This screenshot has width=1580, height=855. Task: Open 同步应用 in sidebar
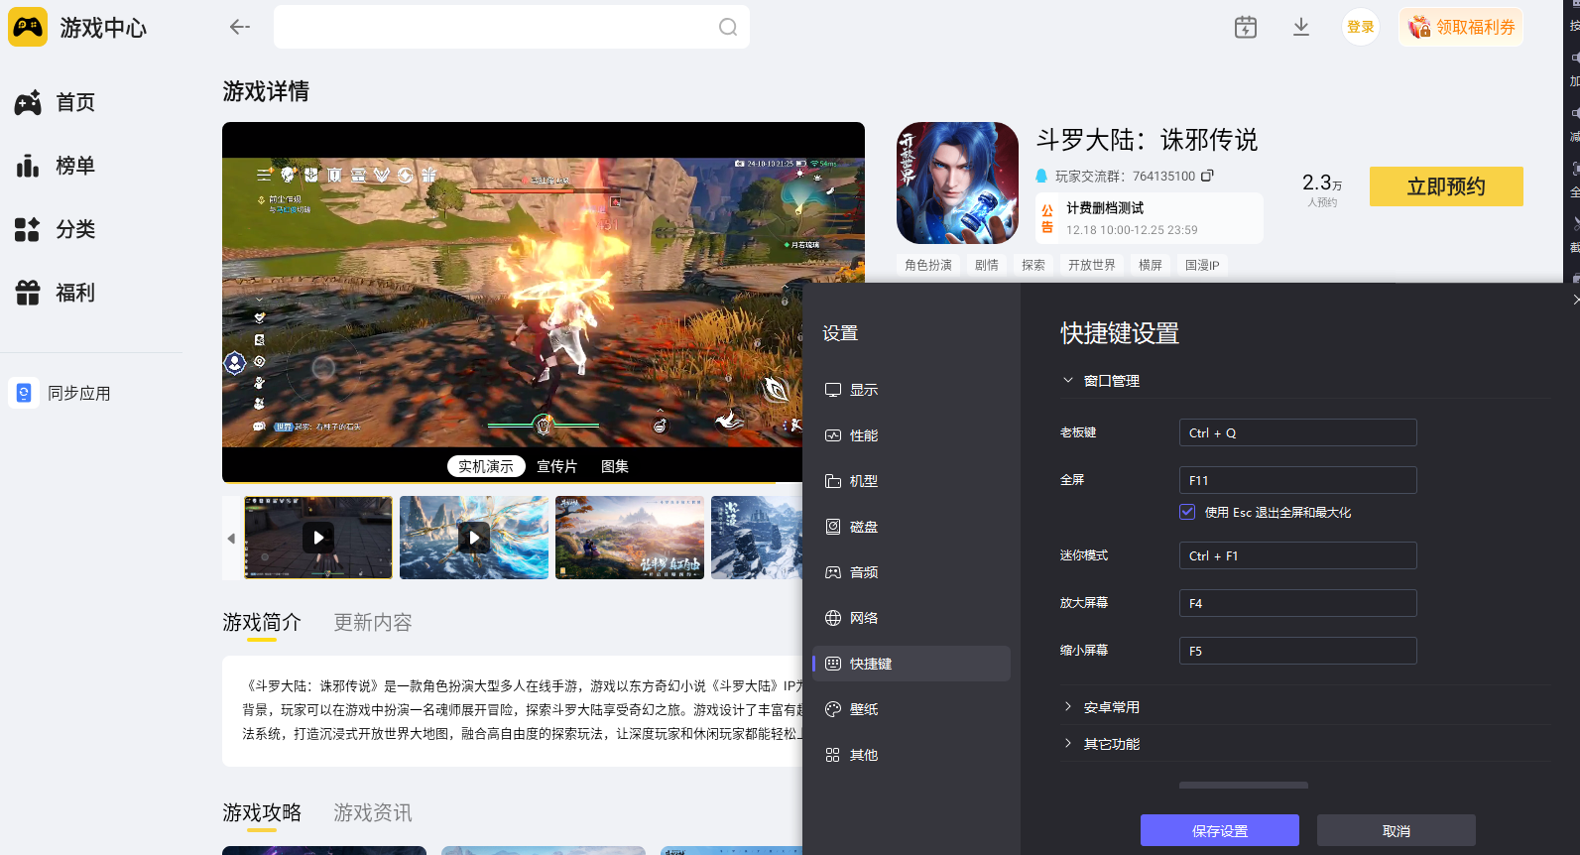point(78,394)
